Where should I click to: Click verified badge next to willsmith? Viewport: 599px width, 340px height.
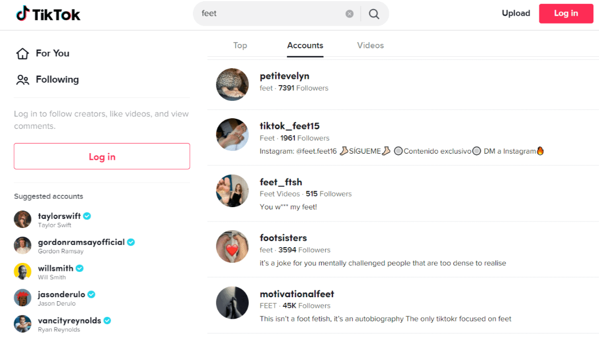tap(79, 268)
